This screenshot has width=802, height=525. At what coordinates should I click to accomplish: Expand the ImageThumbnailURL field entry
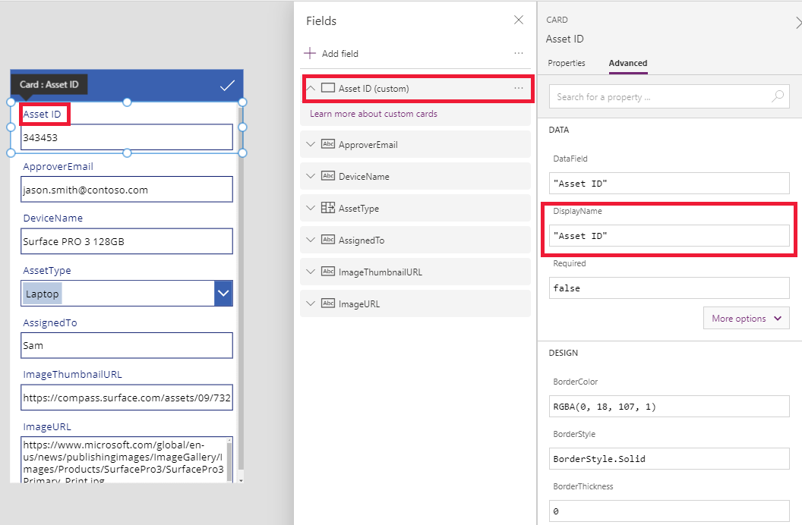[311, 272]
